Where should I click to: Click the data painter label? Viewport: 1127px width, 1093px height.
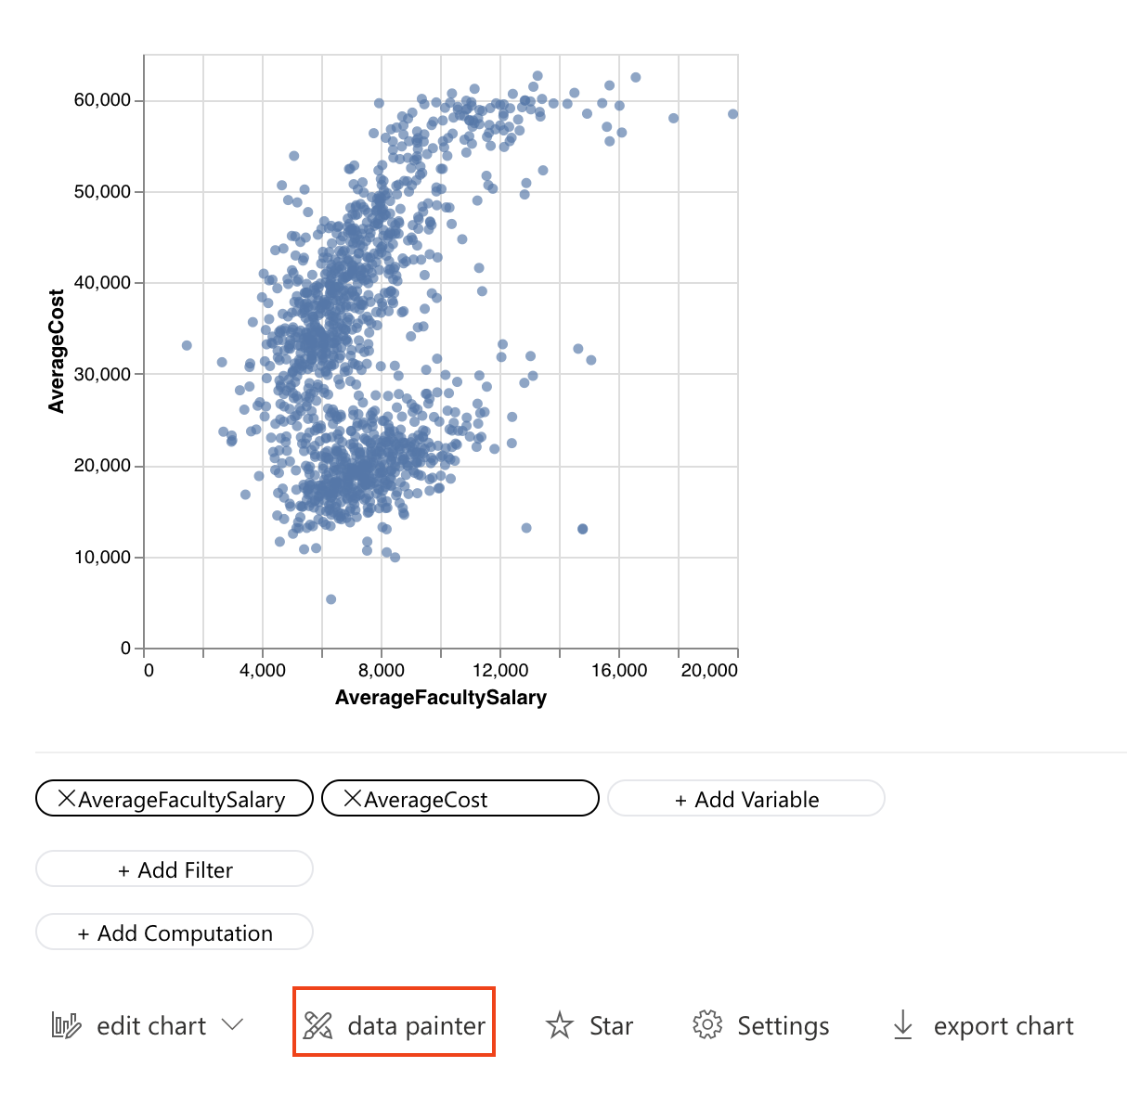[416, 1025]
